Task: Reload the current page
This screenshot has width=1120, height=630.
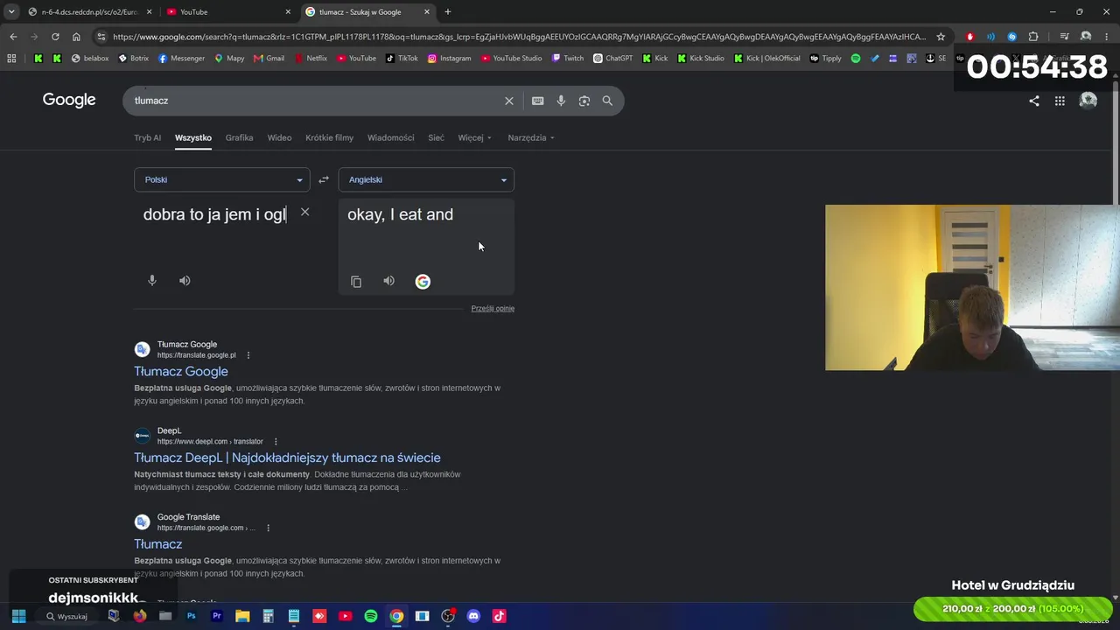Action: click(x=55, y=37)
